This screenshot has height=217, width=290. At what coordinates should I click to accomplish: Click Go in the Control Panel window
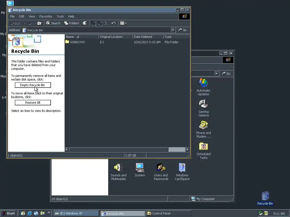[226, 73]
